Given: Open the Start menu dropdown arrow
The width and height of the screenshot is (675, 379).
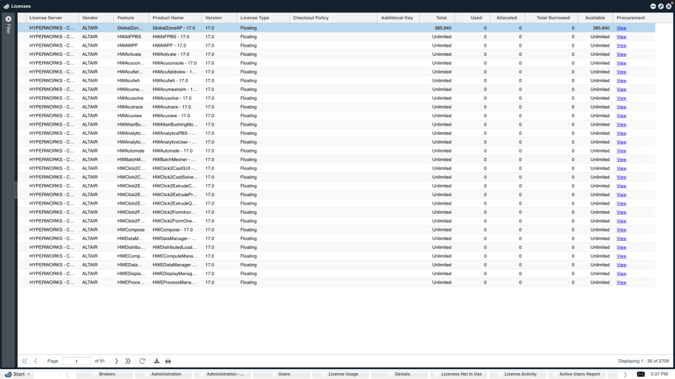Looking at the screenshot, I should (28, 374).
